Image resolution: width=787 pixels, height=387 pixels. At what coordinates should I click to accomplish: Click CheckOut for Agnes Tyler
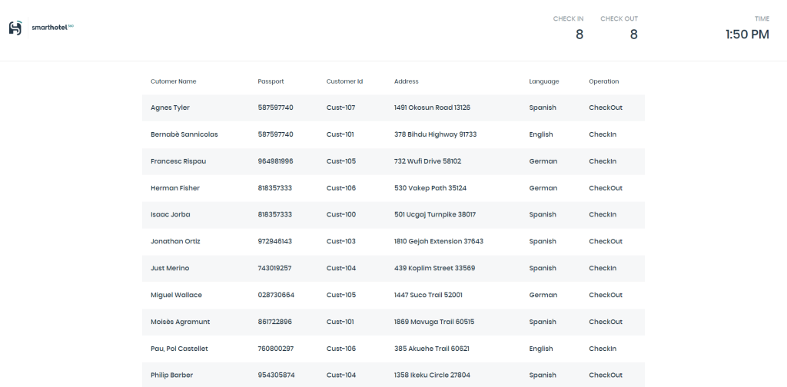coord(606,107)
